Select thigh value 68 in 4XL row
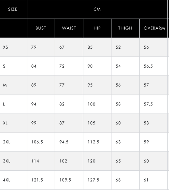This screenshot has width=169, height=192. pos(118,180)
